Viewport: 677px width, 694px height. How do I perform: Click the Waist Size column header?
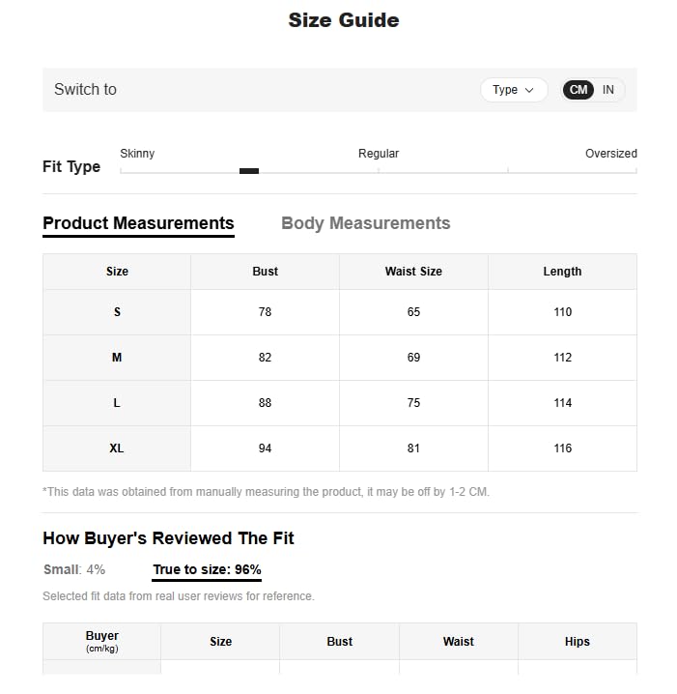(413, 272)
